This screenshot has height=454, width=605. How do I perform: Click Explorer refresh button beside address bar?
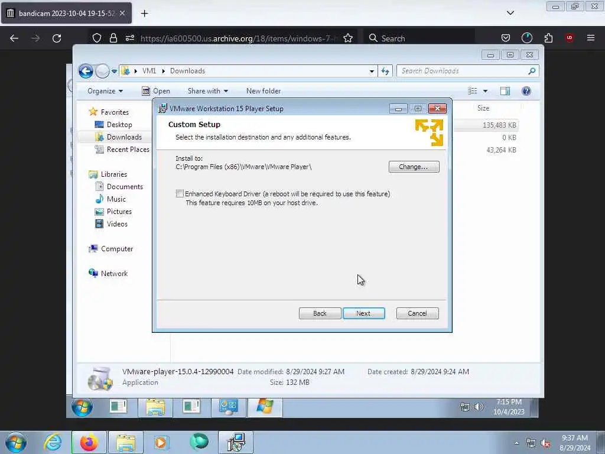[385, 71]
